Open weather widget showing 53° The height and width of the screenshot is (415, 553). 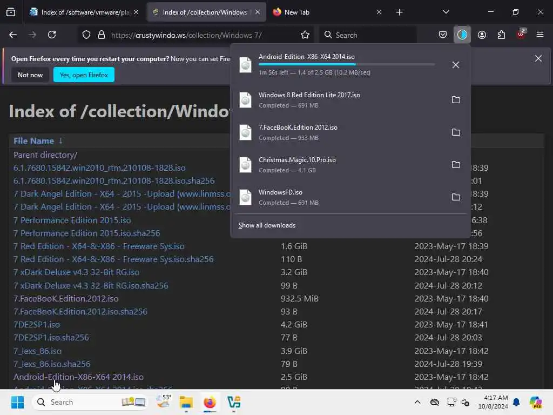click(163, 401)
